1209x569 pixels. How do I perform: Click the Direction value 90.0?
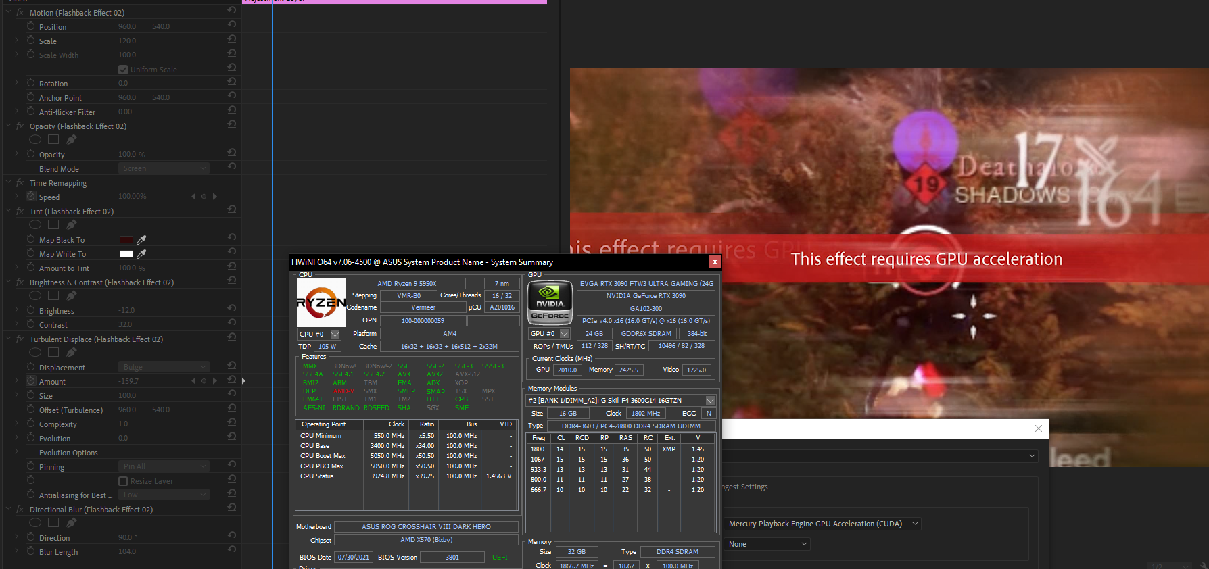(127, 537)
